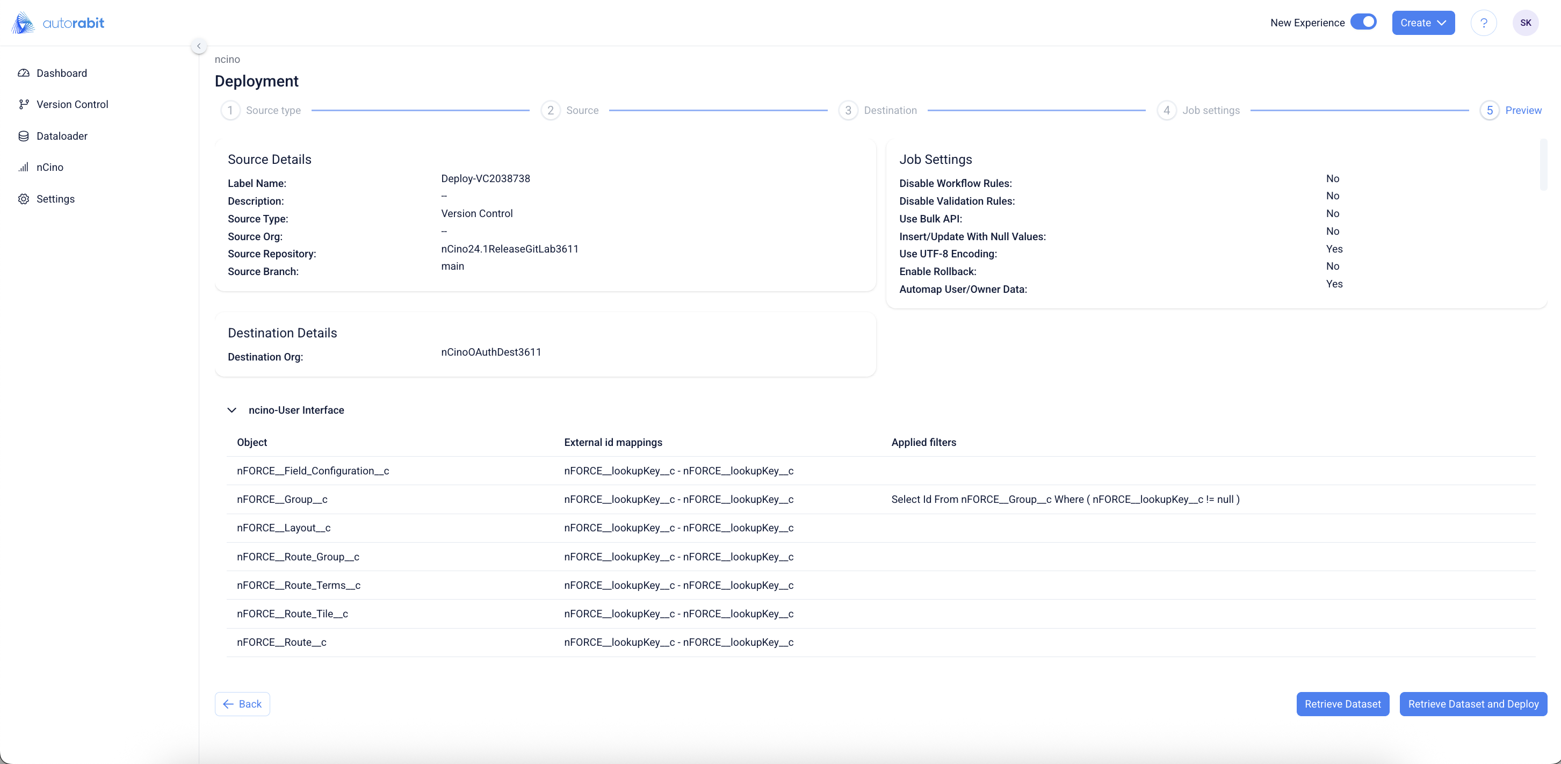The image size is (1561, 764).
Task: Click Retrieve Dataset and Deploy button
Action: click(x=1472, y=704)
